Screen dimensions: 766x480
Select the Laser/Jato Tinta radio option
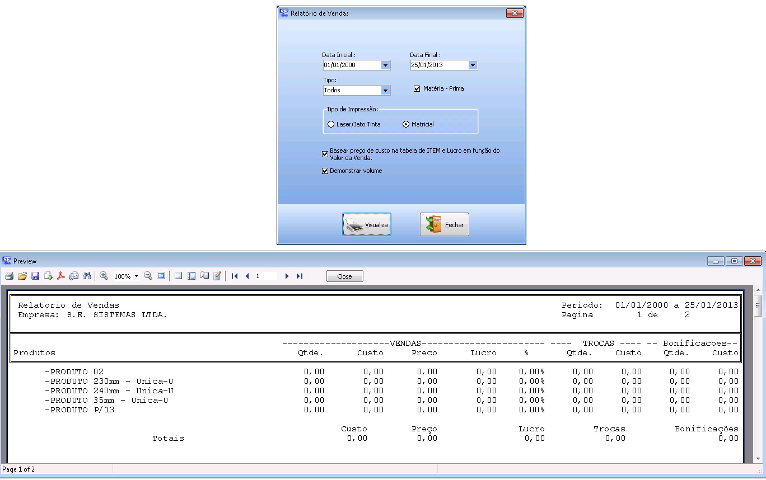(331, 124)
